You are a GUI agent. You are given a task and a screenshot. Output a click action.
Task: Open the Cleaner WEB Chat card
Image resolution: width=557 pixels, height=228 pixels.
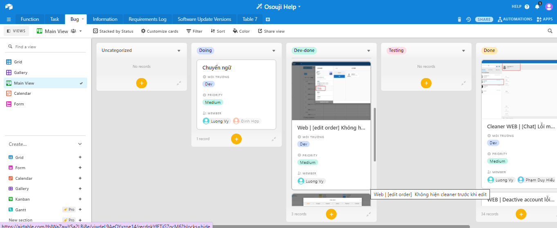pyautogui.click(x=519, y=124)
